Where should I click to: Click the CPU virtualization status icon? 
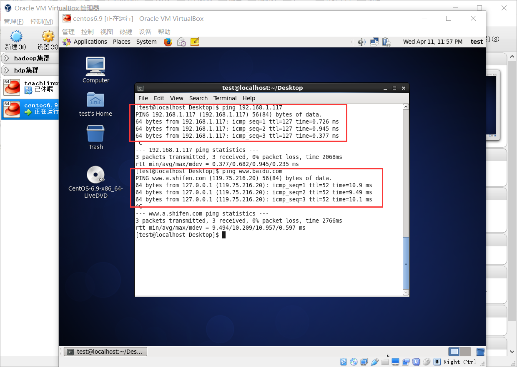pos(416,362)
